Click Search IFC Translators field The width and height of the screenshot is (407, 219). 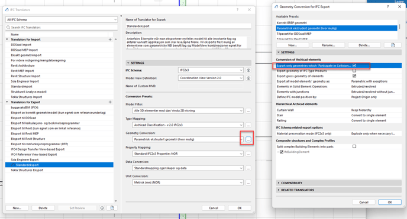coord(62,27)
